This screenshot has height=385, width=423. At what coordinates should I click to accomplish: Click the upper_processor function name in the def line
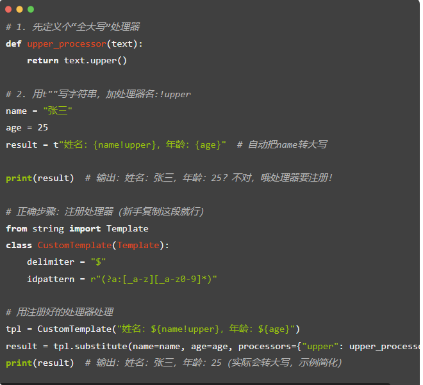(x=67, y=43)
